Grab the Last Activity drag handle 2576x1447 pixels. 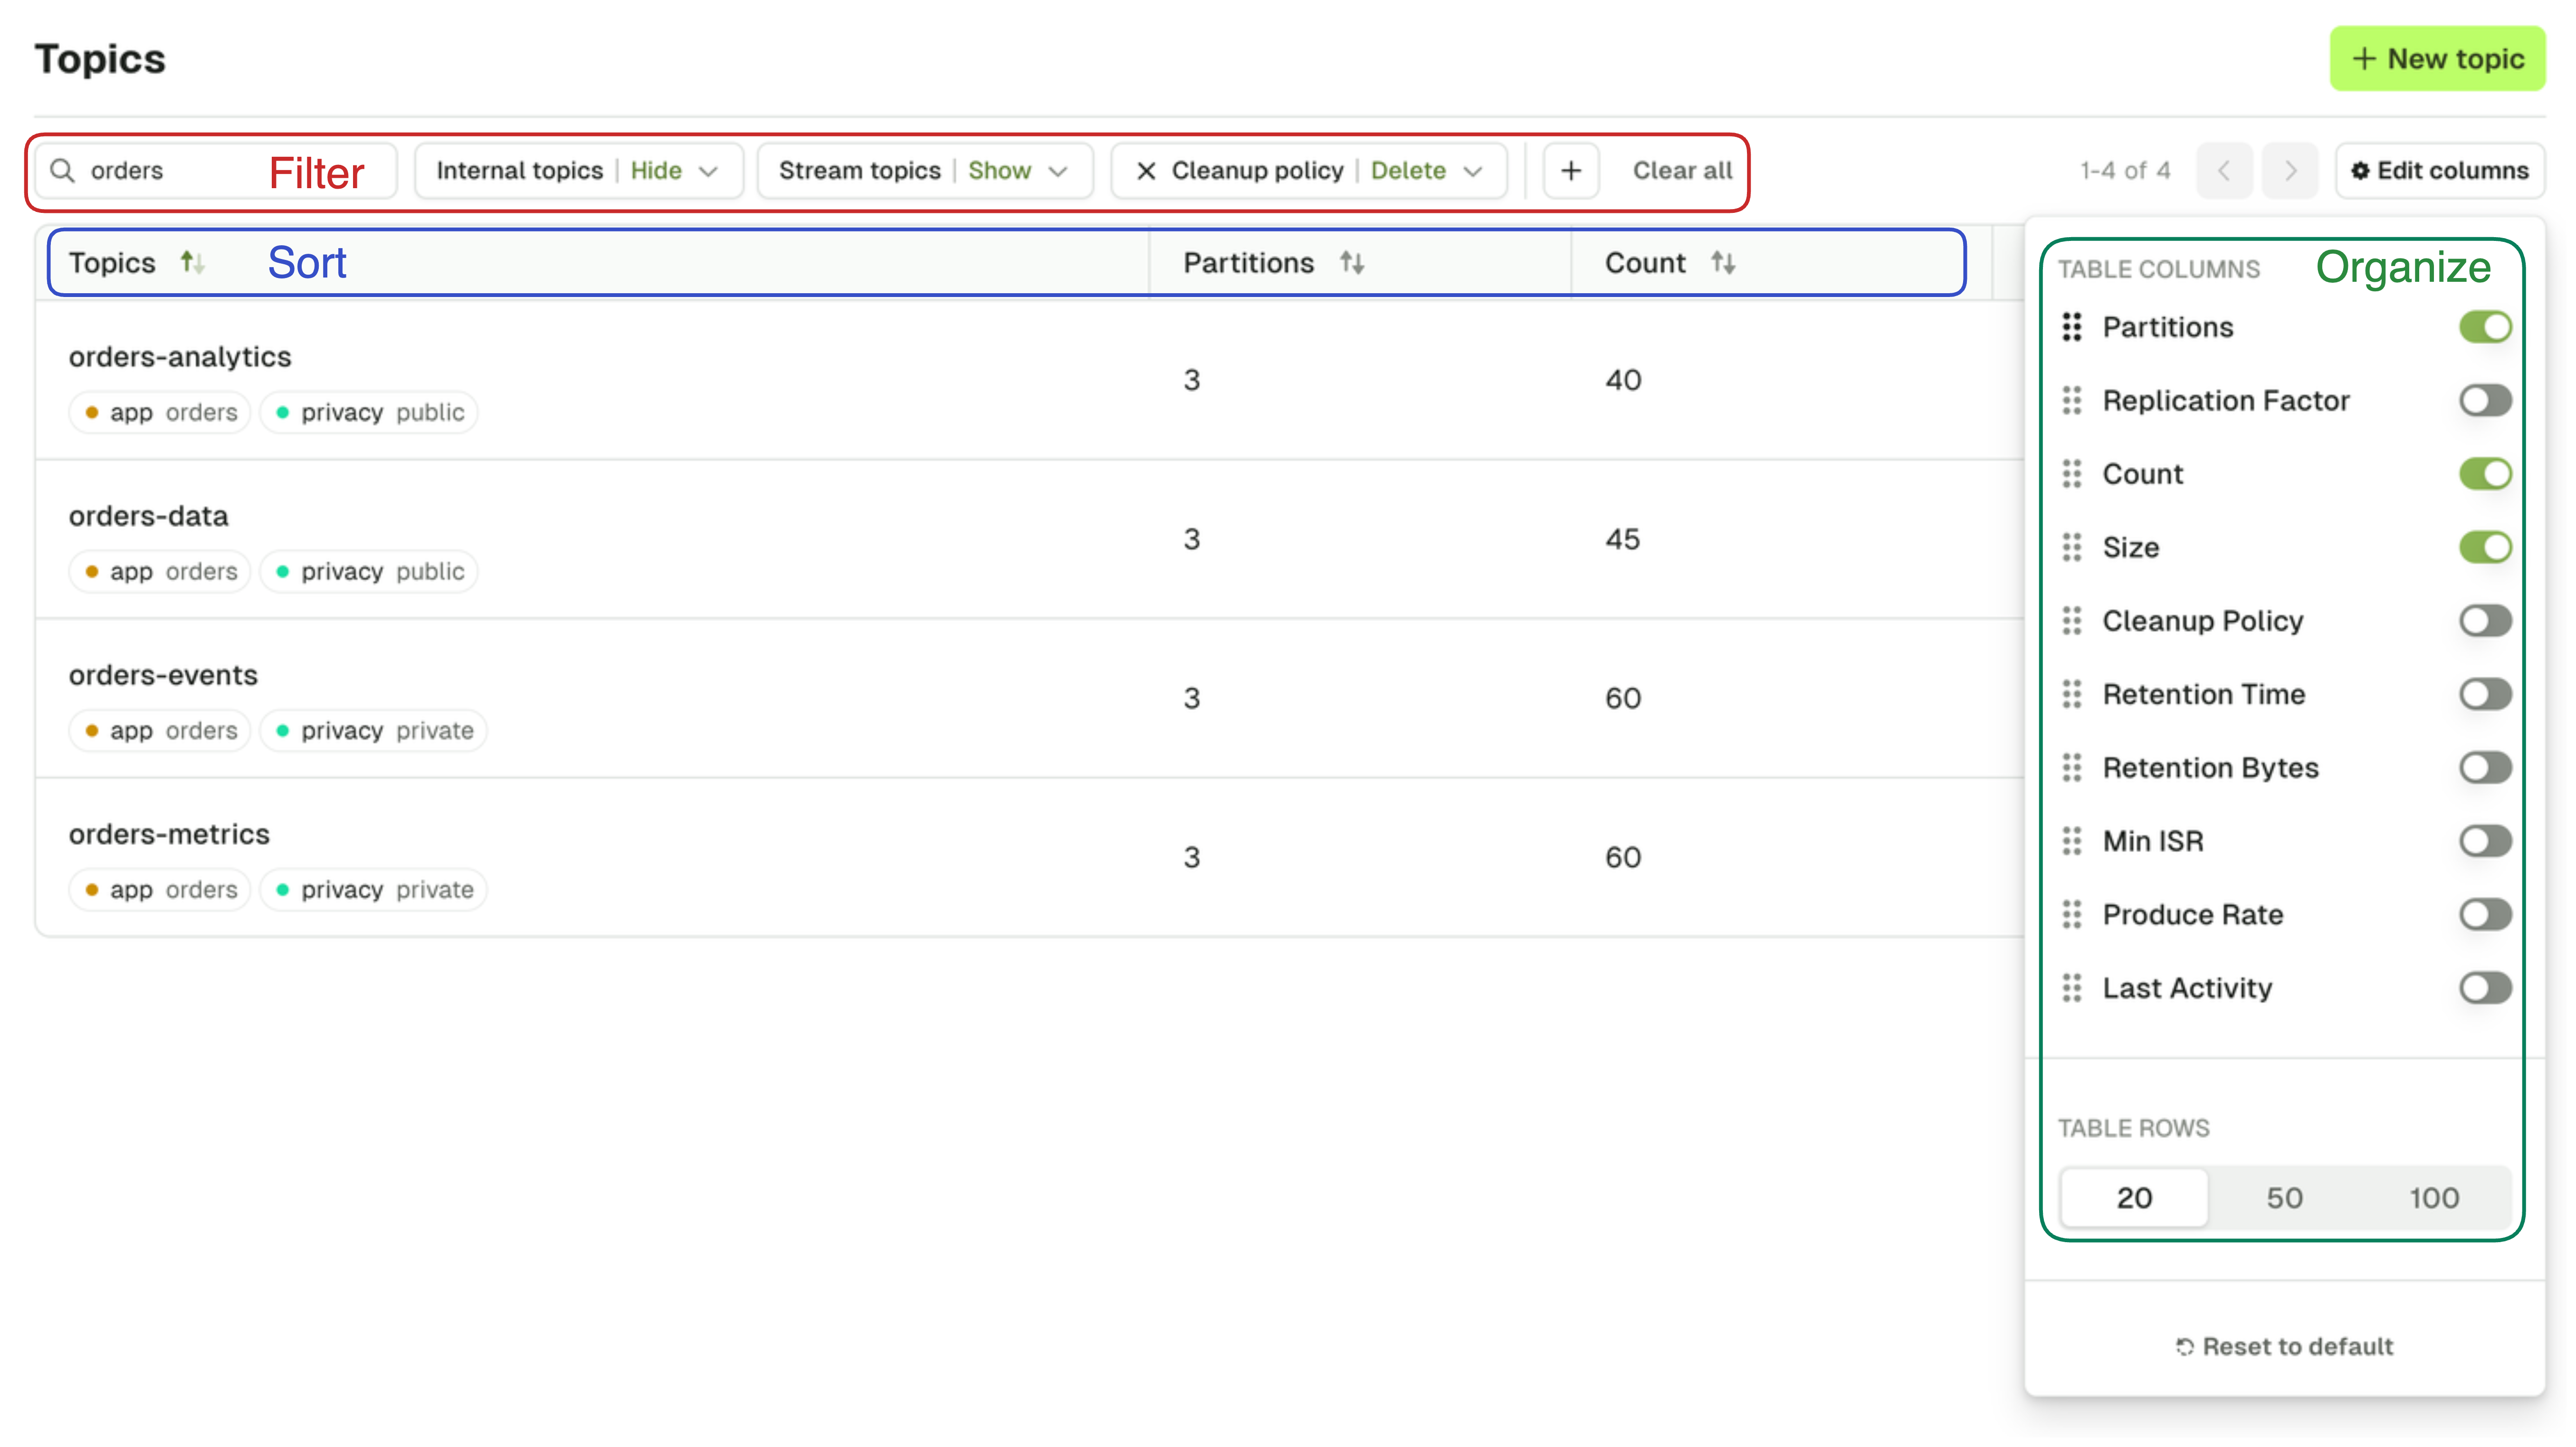pyautogui.click(x=2072, y=988)
